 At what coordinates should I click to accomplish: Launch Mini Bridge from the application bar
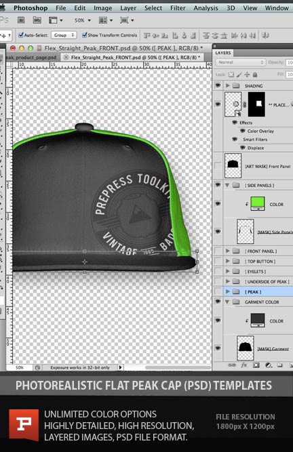click(x=37, y=20)
